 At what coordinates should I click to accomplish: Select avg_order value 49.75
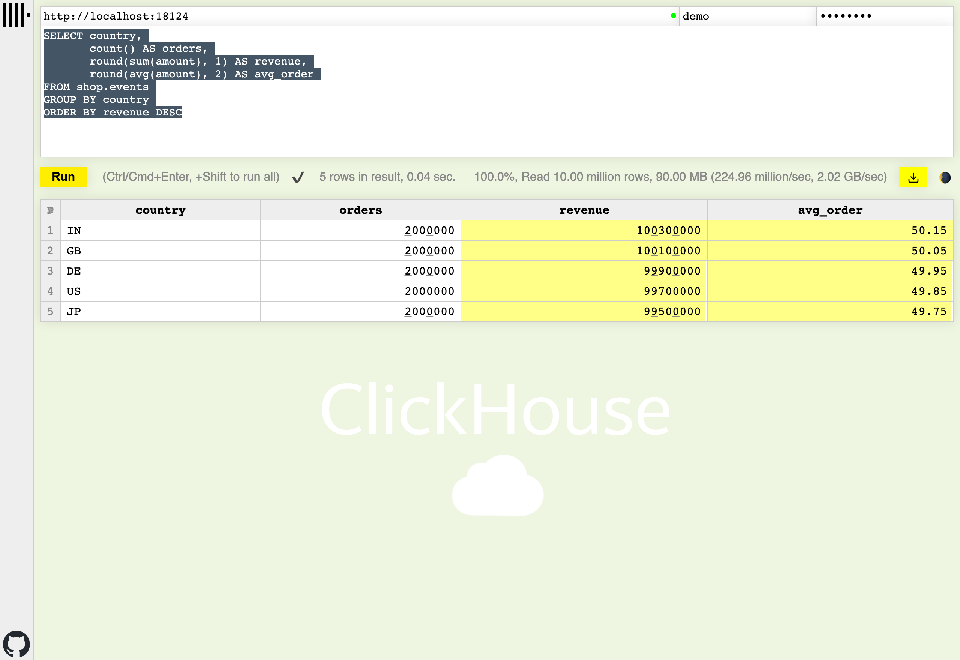(830, 311)
